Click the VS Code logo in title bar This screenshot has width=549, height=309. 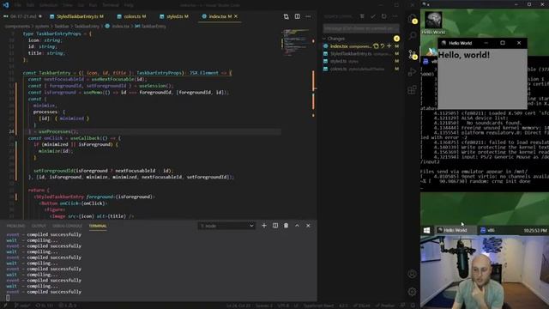(x=6, y=5)
